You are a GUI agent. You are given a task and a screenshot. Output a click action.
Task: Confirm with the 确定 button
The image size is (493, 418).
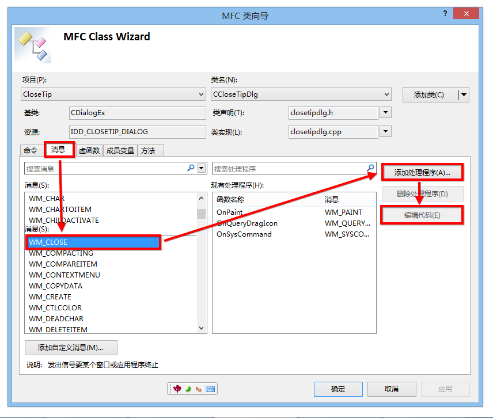point(338,389)
